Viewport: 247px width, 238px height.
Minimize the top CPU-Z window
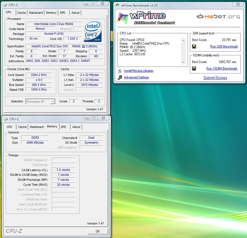(86, 4)
